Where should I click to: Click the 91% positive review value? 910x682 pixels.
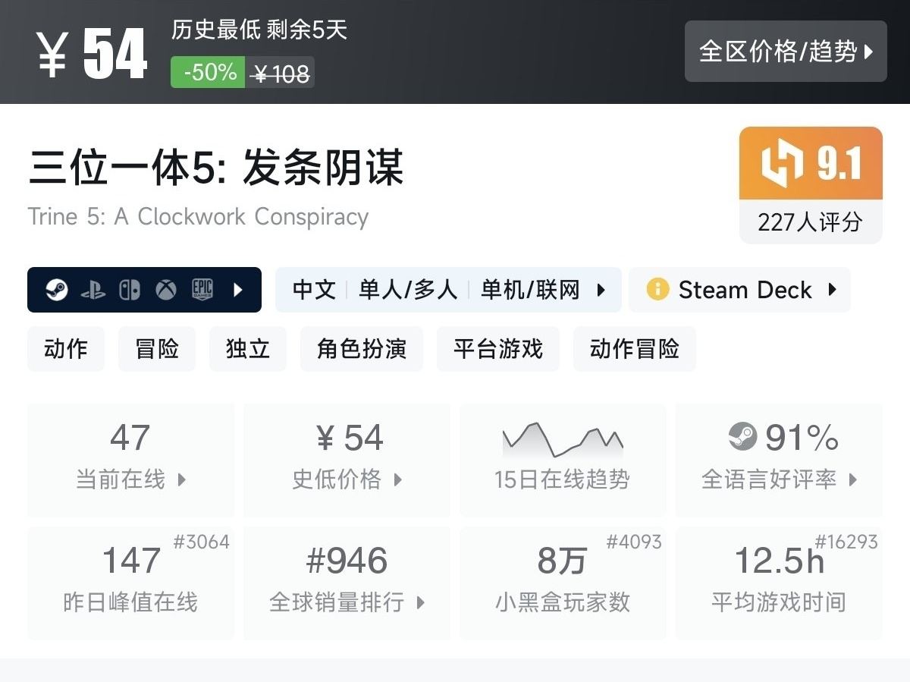tap(802, 438)
